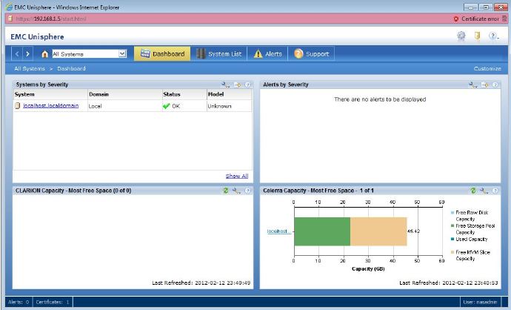Open the help icon in Unisphere header
Image resolution: width=511 pixels, height=310 pixels.
coord(493,36)
